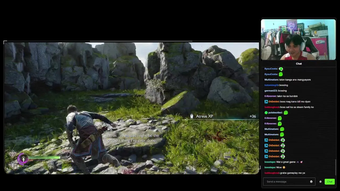The width and height of the screenshot is (340, 191).
Task: Click baldoughnut's name on 'boss sali ka' message
Action: click(272, 107)
